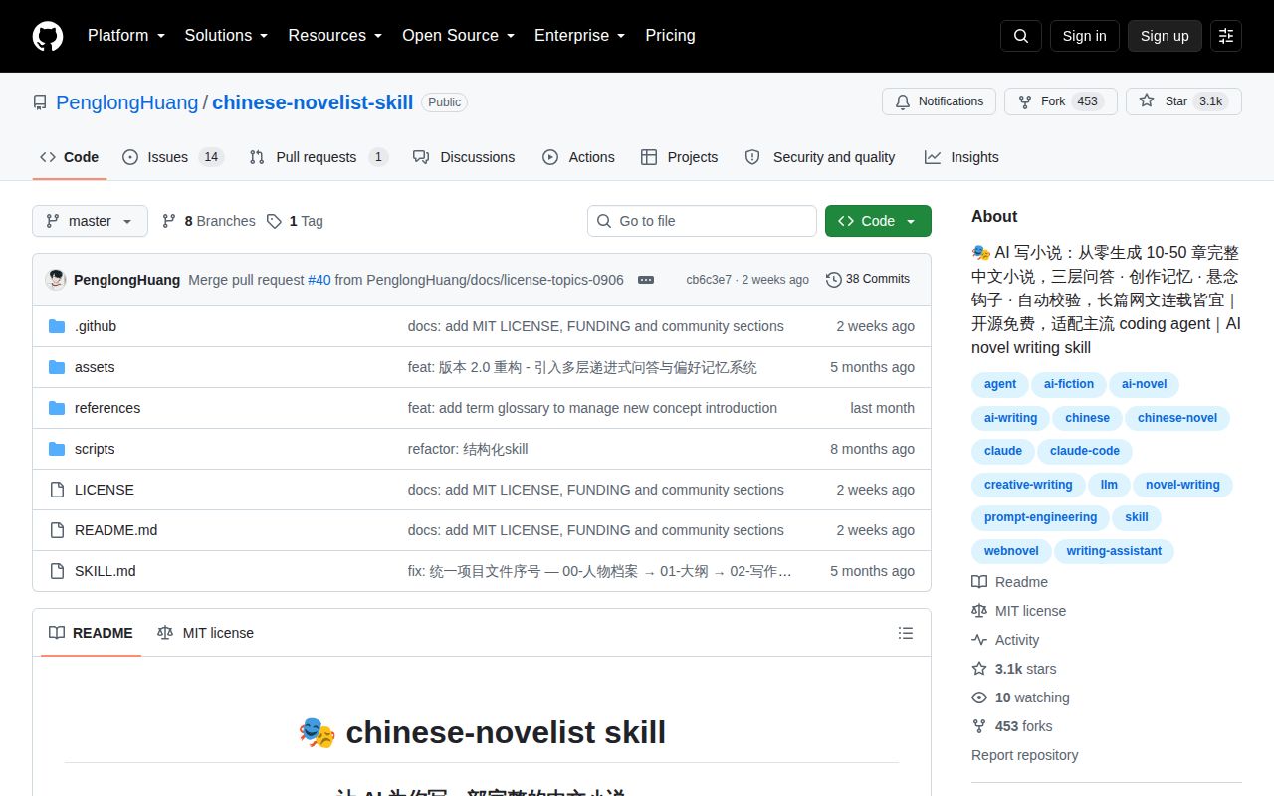This screenshot has width=1274, height=796.
Task: Open the assets folder
Action: [95, 367]
